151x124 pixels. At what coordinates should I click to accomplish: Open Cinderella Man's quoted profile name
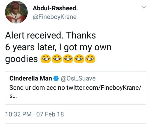30,79
